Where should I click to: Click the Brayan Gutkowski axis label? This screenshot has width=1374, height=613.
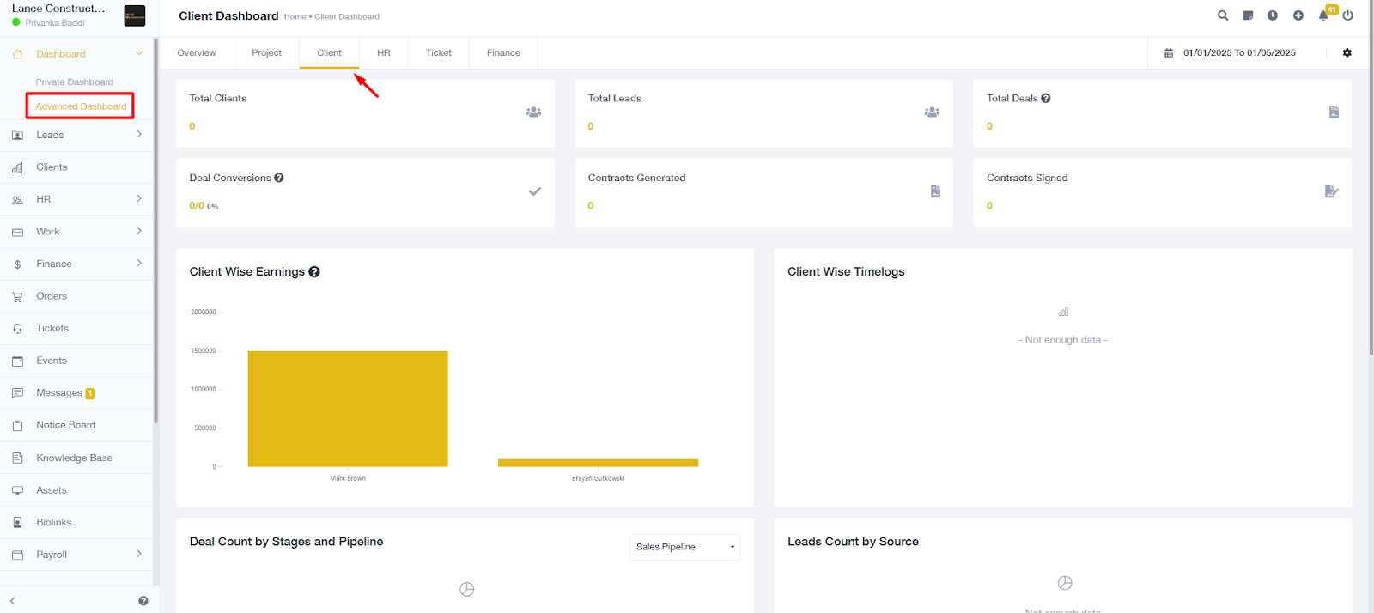[599, 478]
